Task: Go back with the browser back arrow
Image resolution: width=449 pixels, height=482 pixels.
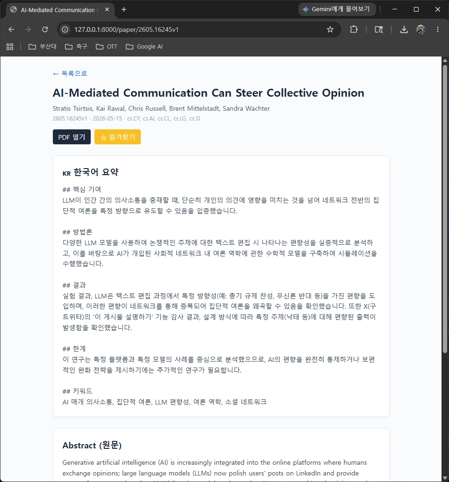Action: [11, 29]
